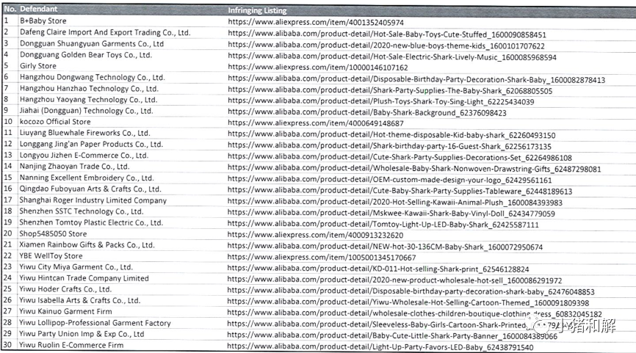
Task: Open the aliexpress item 4000649148687 link
Action: coord(316,123)
